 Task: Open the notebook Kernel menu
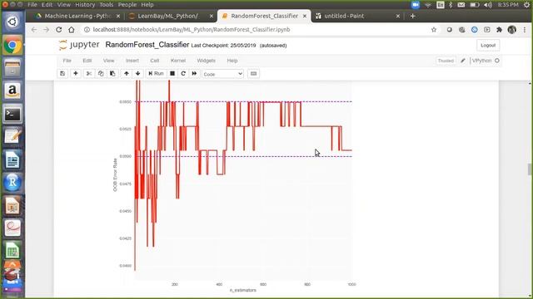pos(177,61)
